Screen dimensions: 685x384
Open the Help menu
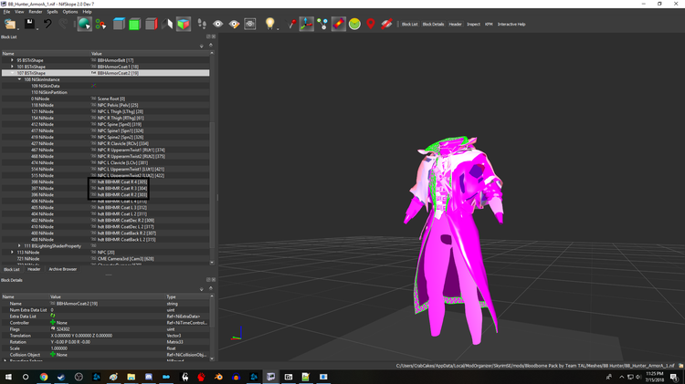click(87, 12)
